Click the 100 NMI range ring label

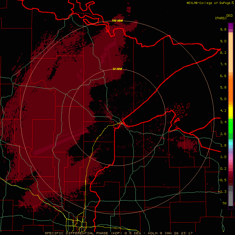[117, 21]
